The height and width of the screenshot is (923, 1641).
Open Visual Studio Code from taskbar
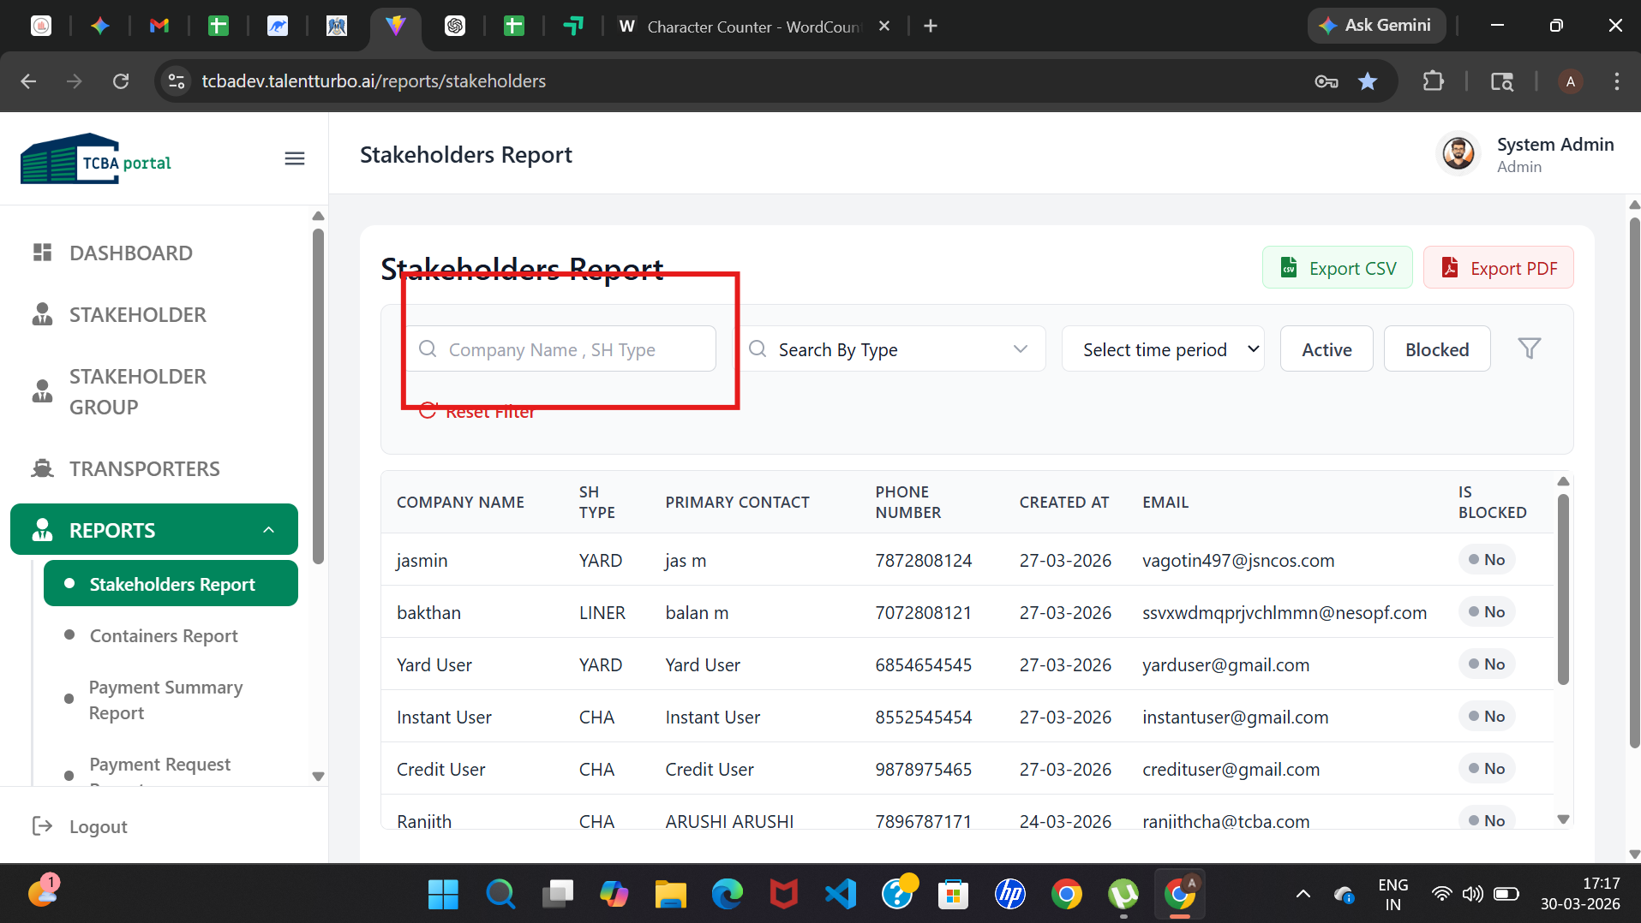point(841,895)
